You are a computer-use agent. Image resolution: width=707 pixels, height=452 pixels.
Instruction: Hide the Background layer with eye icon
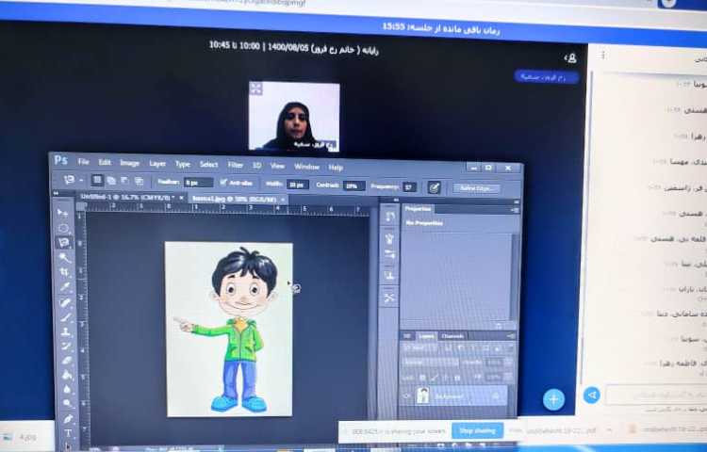pyautogui.click(x=407, y=396)
